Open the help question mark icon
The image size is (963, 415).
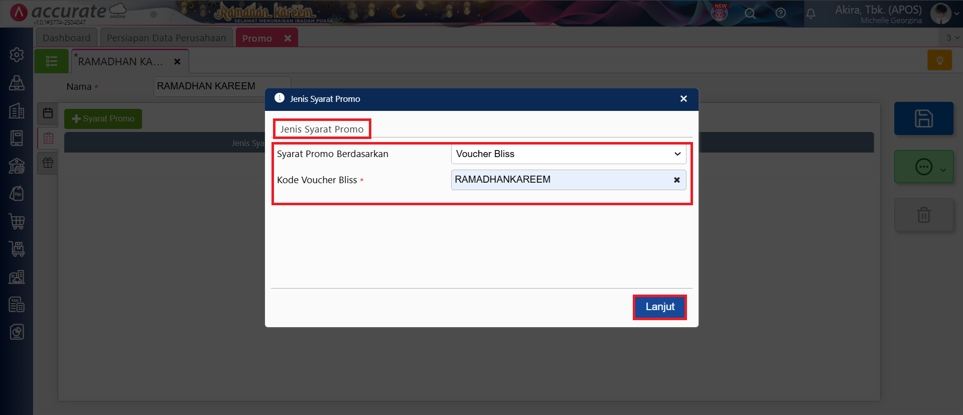[x=780, y=14]
